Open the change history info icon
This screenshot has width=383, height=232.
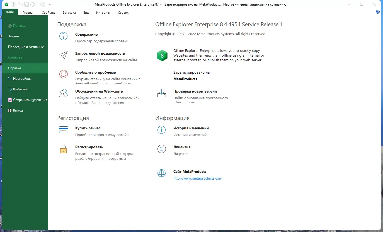coord(162,130)
